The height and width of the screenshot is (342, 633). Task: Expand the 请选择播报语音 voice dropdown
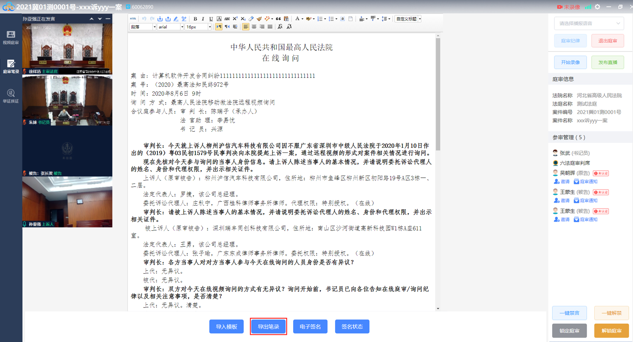click(589, 23)
